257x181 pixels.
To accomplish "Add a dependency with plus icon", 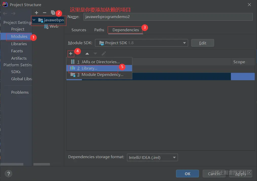I will (71, 54).
